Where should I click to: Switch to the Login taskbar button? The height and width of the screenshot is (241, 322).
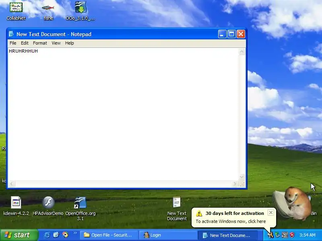167,235
